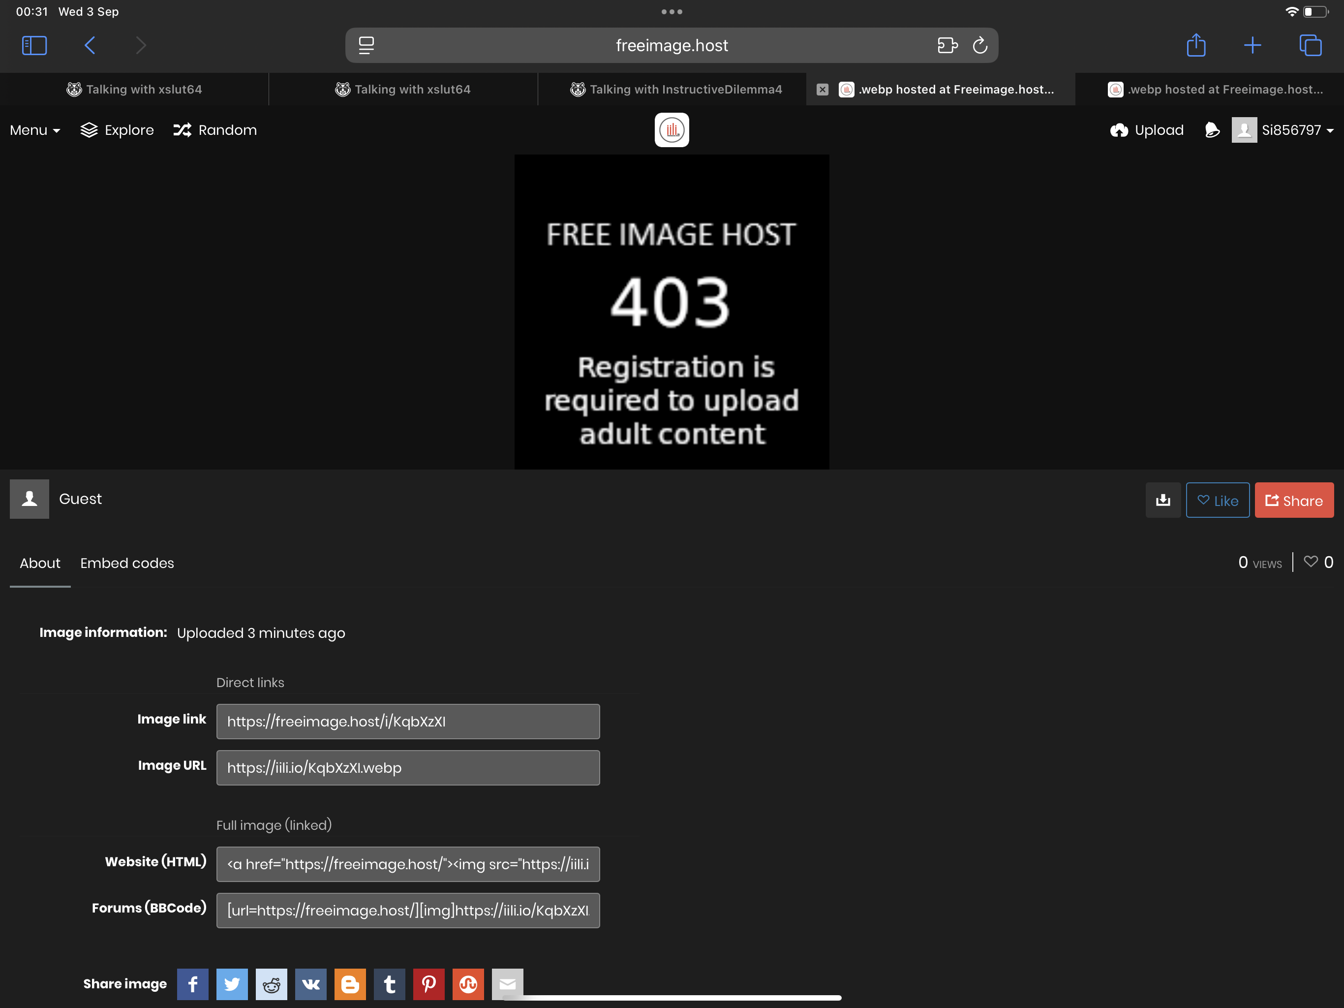The image size is (1344, 1008).
Task: Click the Si856797 profile avatar
Action: coord(1244,130)
